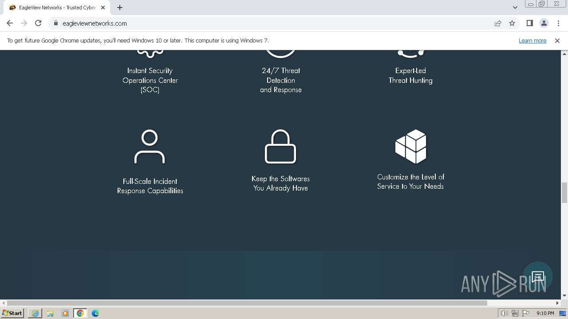Image resolution: width=568 pixels, height=319 pixels.
Task: Launch Microsoft Edge from the taskbar
Action: point(95,313)
